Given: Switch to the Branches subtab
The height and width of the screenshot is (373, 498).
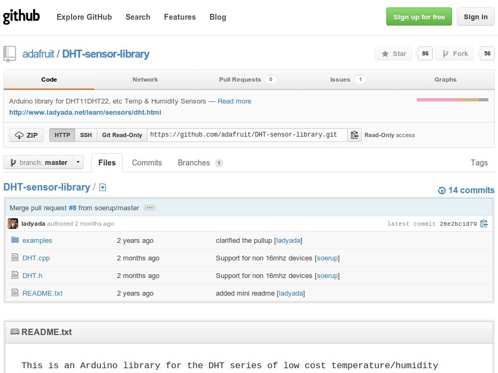Looking at the screenshot, I should click(200, 163).
